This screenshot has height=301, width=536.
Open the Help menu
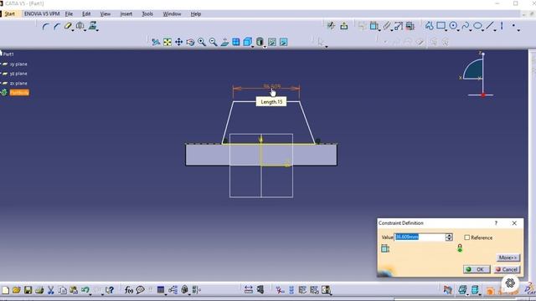click(196, 14)
